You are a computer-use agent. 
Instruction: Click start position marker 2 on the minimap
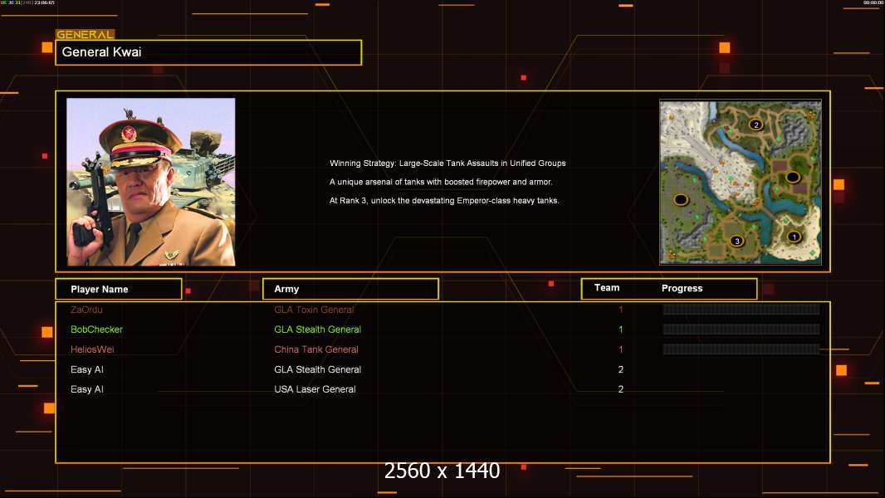(755, 124)
